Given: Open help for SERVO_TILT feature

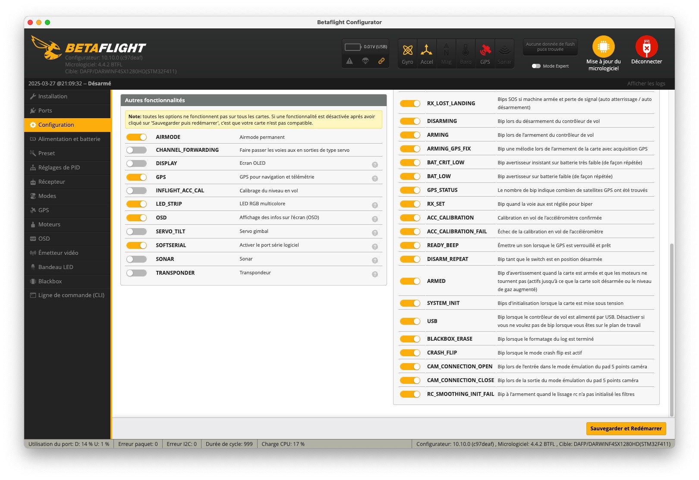Looking at the screenshot, I should pos(375,233).
